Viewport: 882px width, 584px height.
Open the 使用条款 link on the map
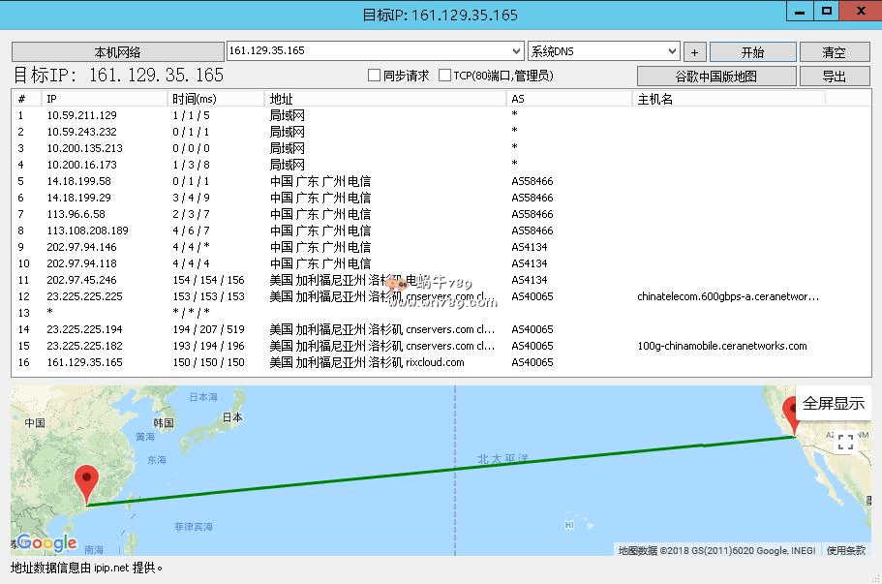(845, 550)
